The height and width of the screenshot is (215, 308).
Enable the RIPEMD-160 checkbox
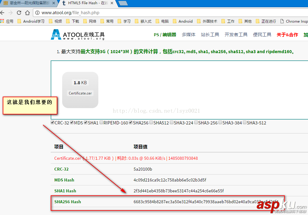[x=101, y=122]
